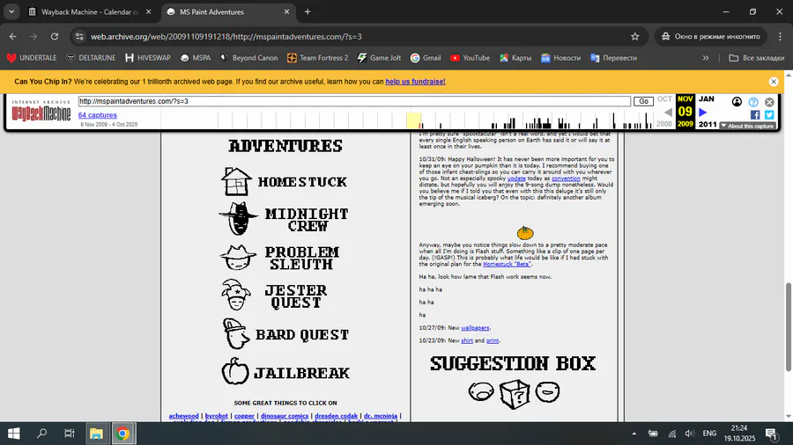Screen dimensions: 793x445
Task: Open the volume control in the system tray
Action: tap(689, 434)
